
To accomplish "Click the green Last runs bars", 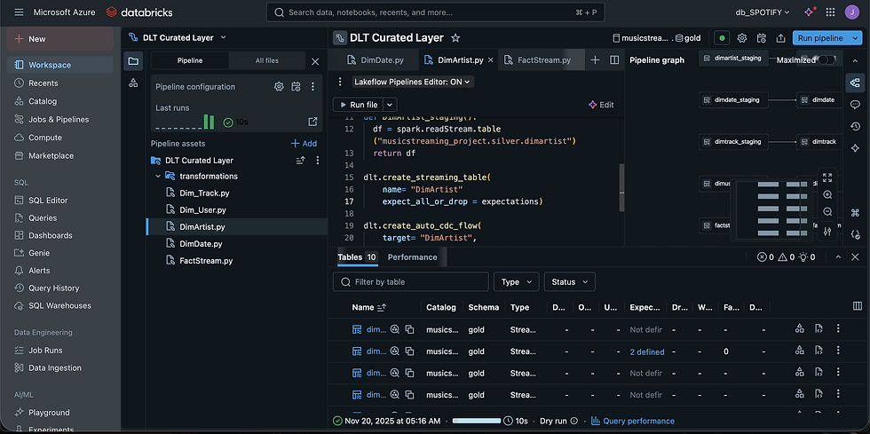I will click(x=209, y=122).
